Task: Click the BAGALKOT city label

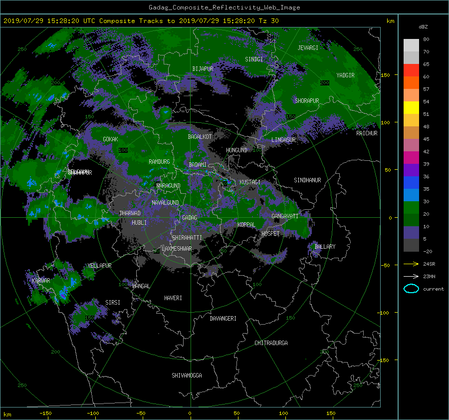Action: point(200,137)
